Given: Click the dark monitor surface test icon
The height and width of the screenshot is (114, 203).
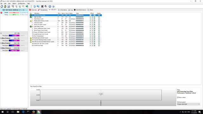Looking at the screenshot, I should click(x=42, y=6).
